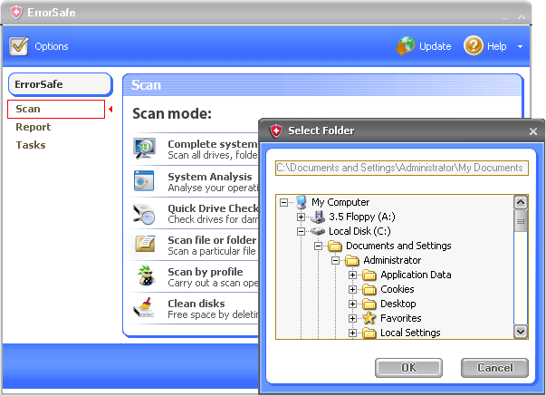Select 3.5 Floppy (A:) in tree
This screenshot has height=396, width=546.
point(362,217)
